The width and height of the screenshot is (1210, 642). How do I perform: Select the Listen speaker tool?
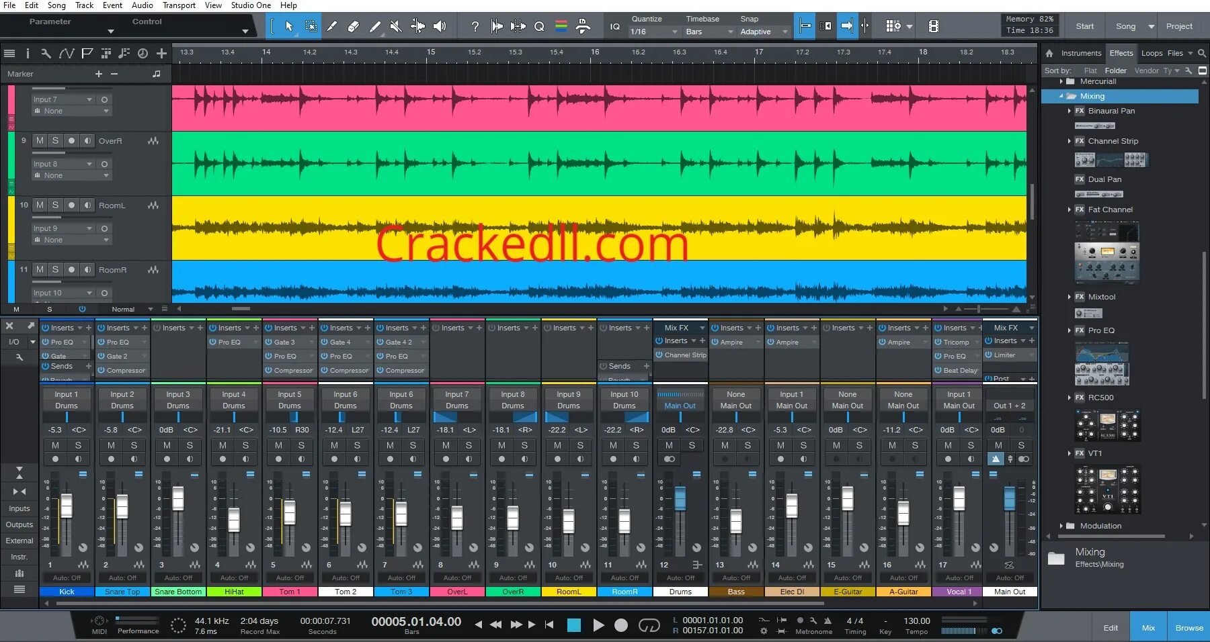click(x=440, y=26)
